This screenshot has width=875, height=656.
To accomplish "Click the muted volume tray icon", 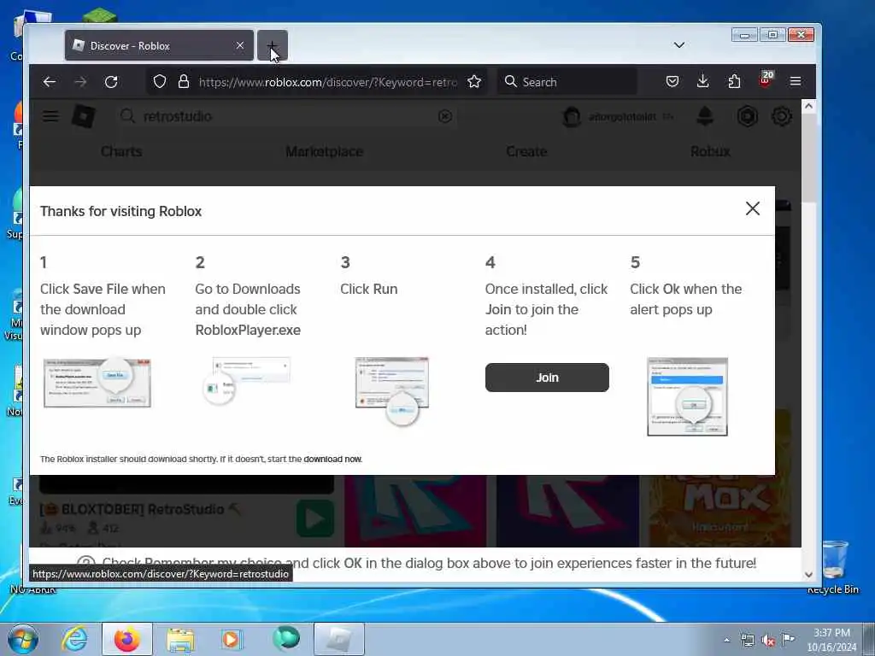I will [x=768, y=640].
